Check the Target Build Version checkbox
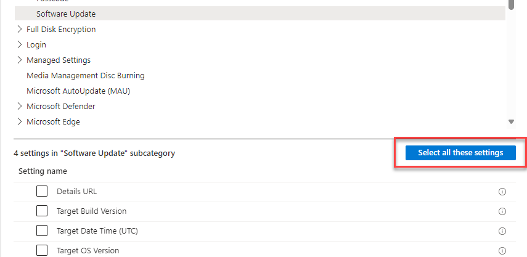 pos(42,211)
